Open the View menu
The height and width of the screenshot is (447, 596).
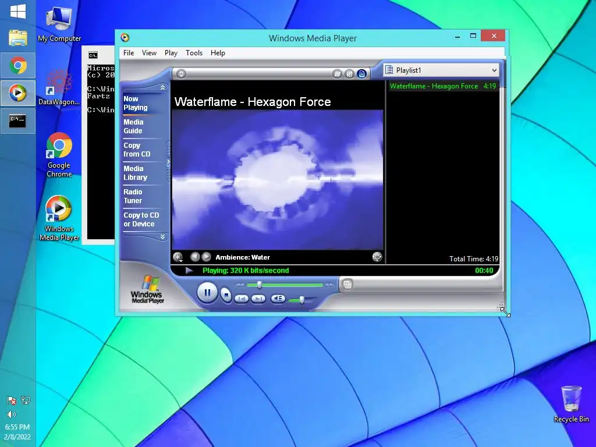149,53
